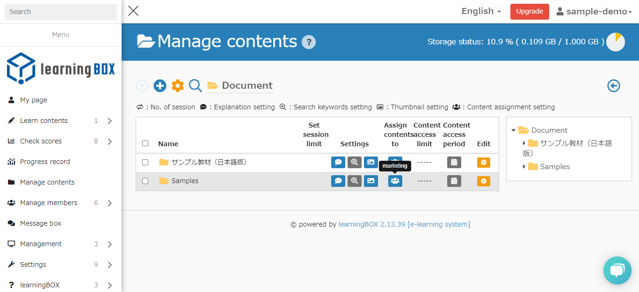Collapse the Document root tree node

click(514, 130)
